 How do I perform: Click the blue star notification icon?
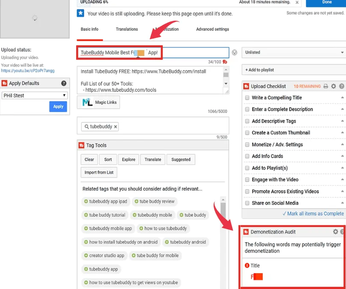[81, 13]
